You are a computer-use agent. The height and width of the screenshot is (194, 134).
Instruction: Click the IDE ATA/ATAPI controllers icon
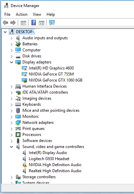[x=18, y=92]
